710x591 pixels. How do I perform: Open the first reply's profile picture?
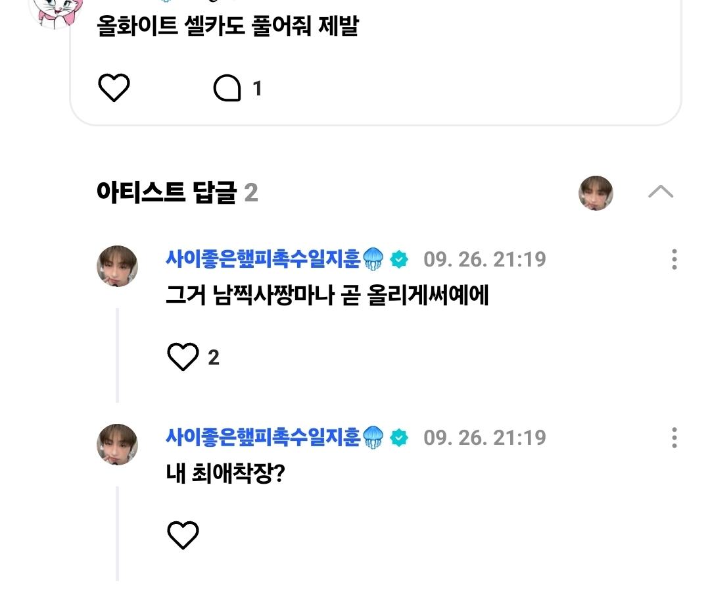[117, 266]
